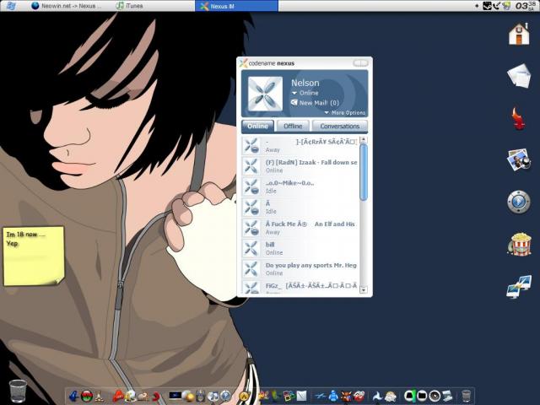
Task: Switch to the Conversations tab
Action: click(x=339, y=126)
